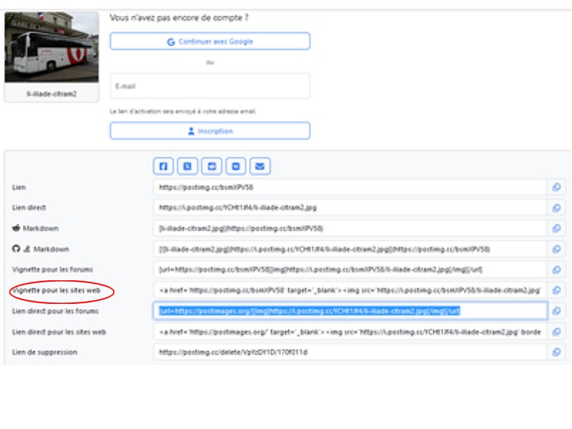Click the 'Vignette pour les forums' label

[x=52, y=270]
